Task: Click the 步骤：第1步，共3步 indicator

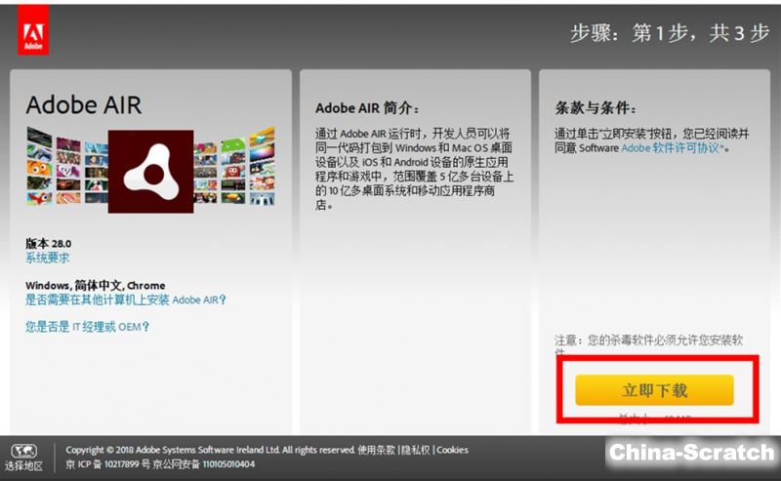Action: coord(670,33)
